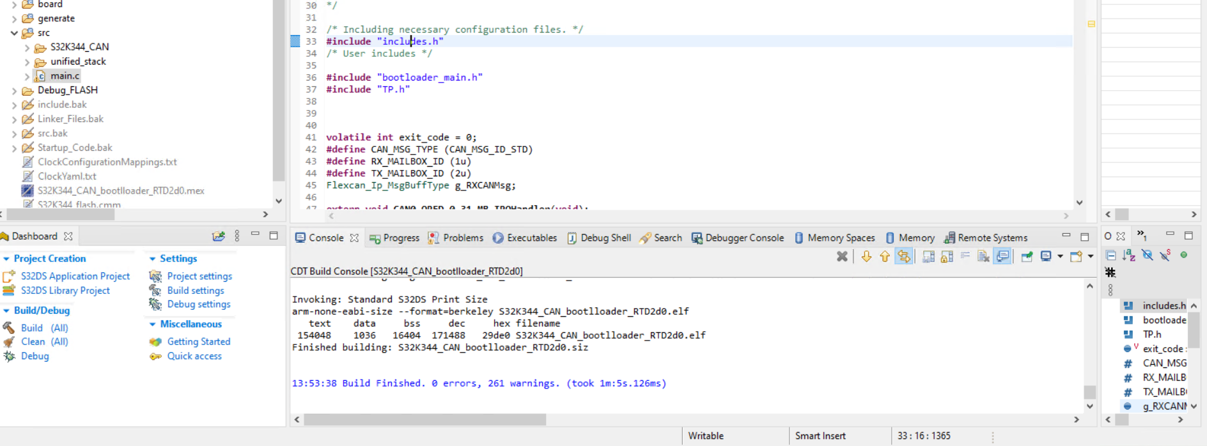
Task: Click the sort alphabetically icon in Outline
Action: 1129,256
